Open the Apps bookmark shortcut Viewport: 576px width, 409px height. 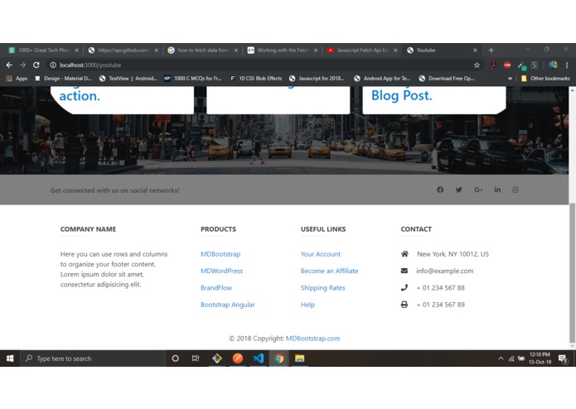point(17,79)
